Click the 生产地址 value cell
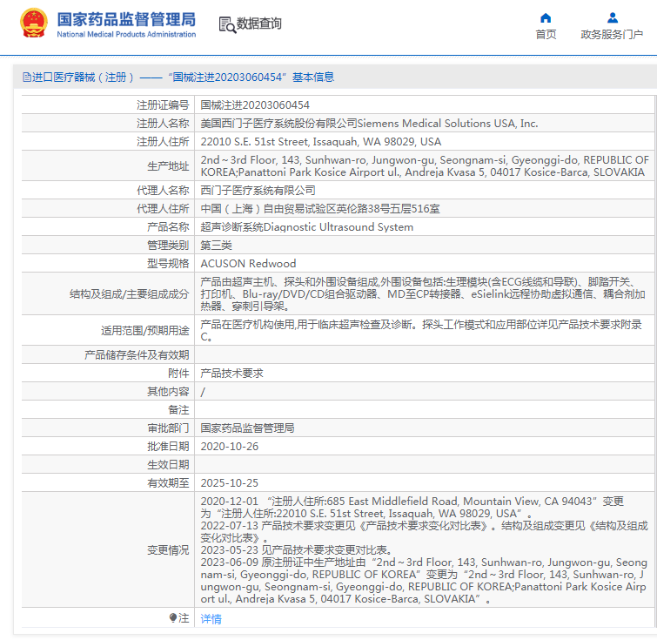Image resolution: width=657 pixels, height=640 pixels. pos(424,166)
